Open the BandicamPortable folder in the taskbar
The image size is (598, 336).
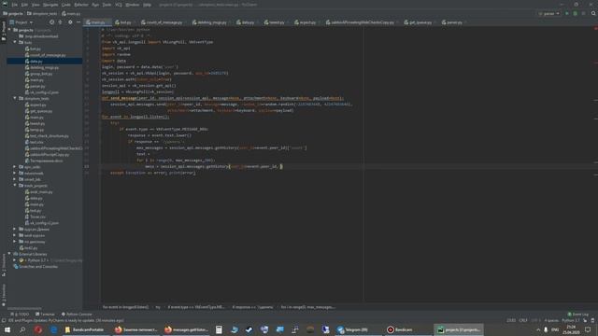[x=85, y=329]
